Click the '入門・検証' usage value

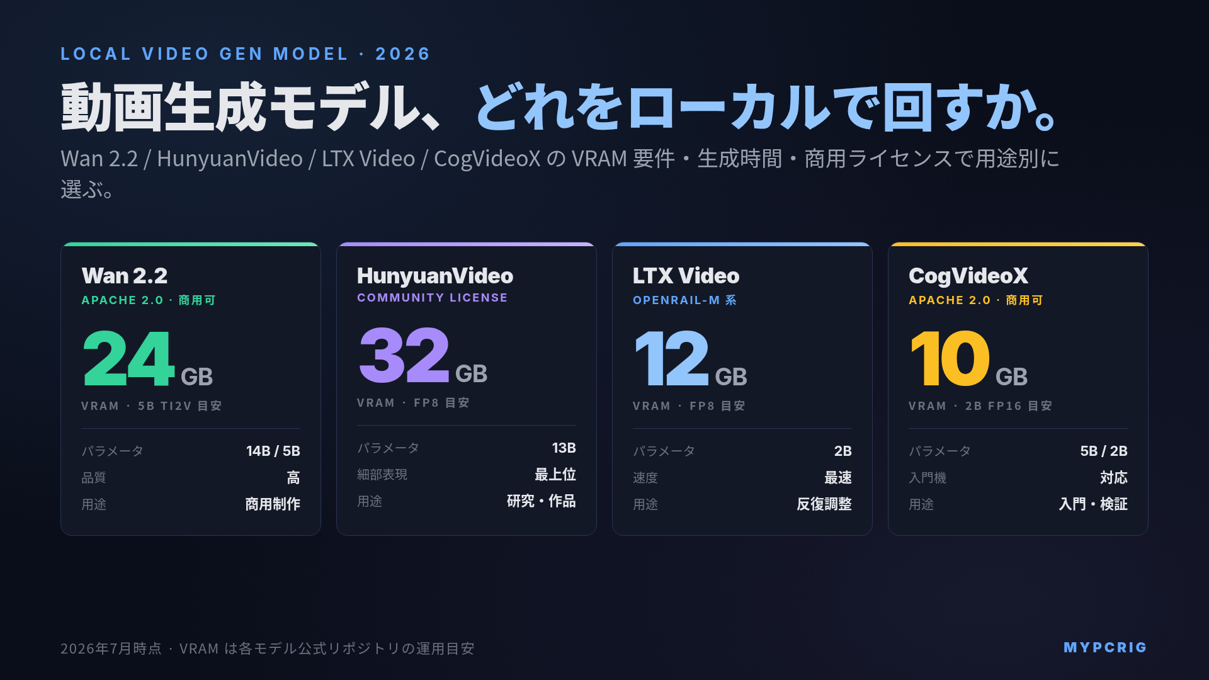1093,504
